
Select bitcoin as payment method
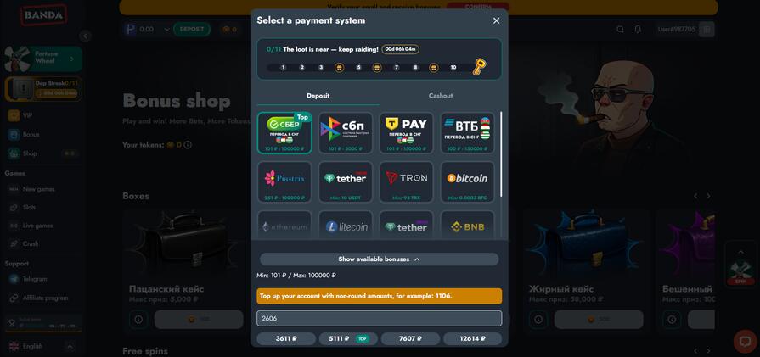[467, 181]
